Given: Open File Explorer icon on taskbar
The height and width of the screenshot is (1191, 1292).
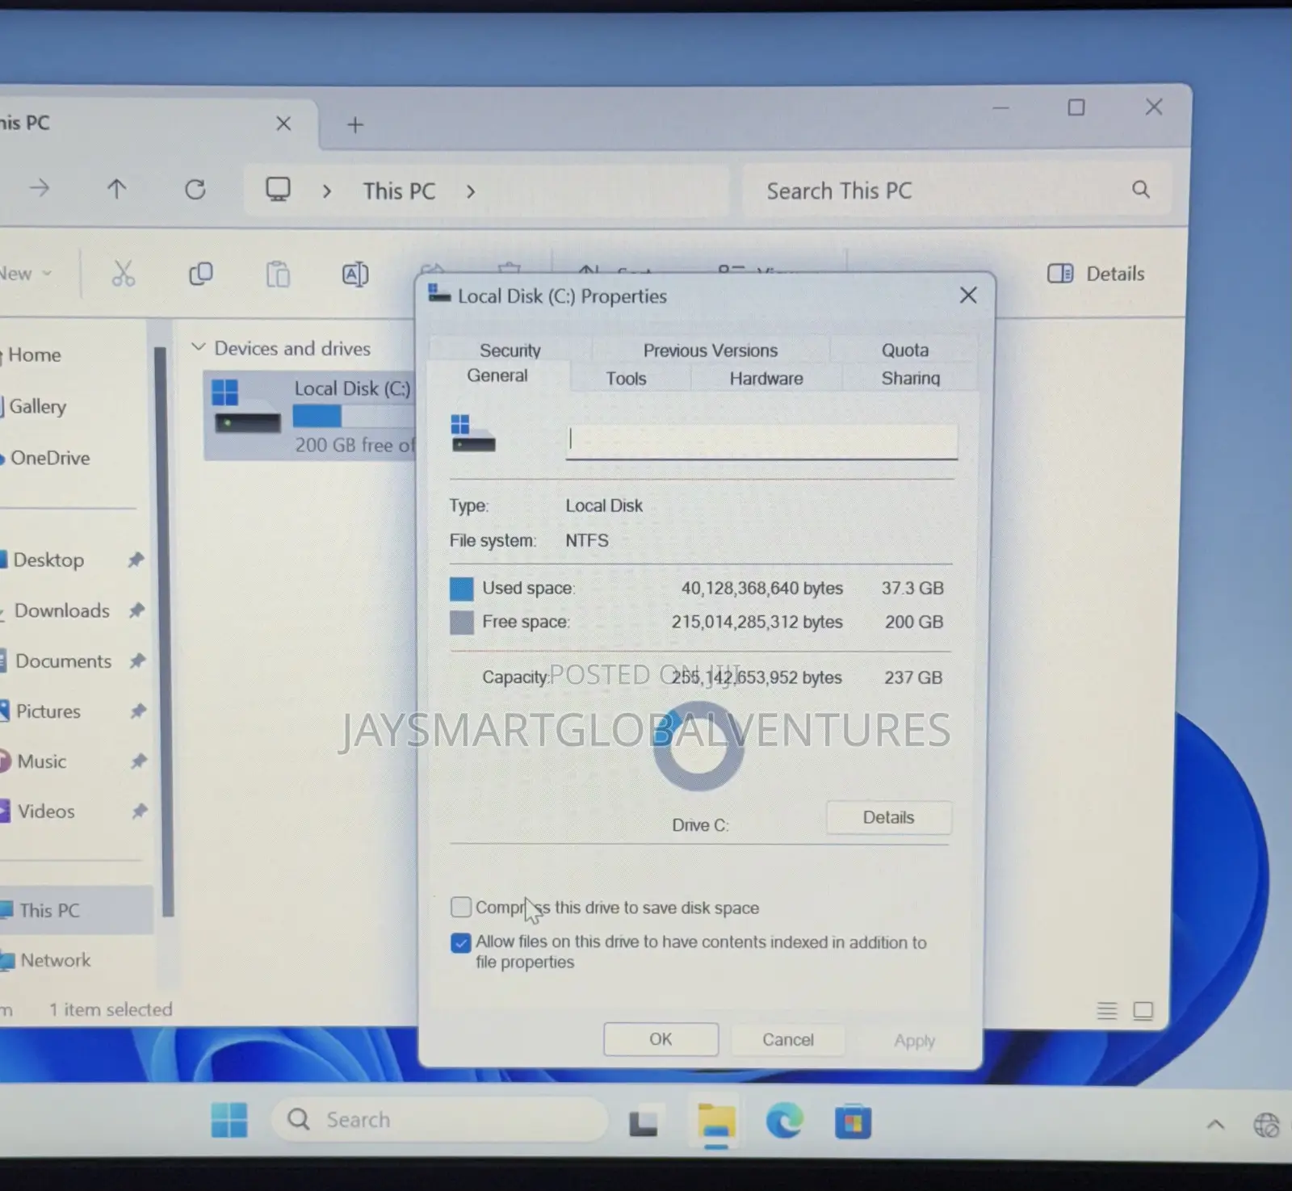Looking at the screenshot, I should [x=716, y=1122].
